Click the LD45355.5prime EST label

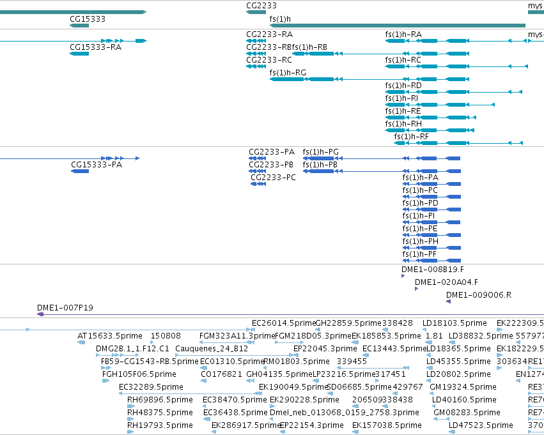click(458, 362)
